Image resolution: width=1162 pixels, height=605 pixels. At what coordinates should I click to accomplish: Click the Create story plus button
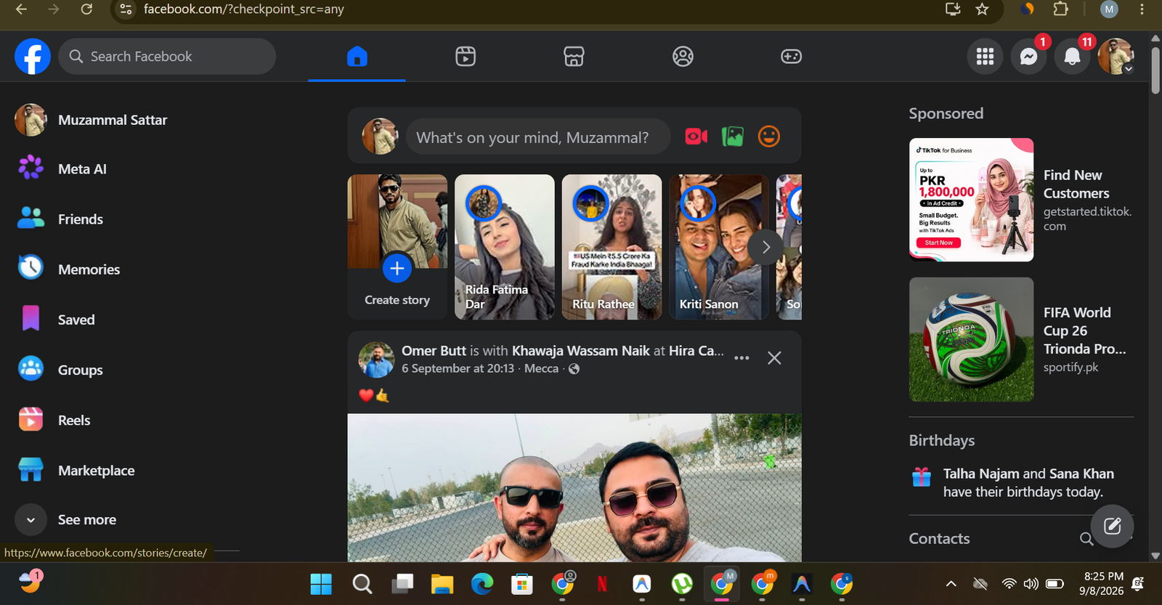397,269
